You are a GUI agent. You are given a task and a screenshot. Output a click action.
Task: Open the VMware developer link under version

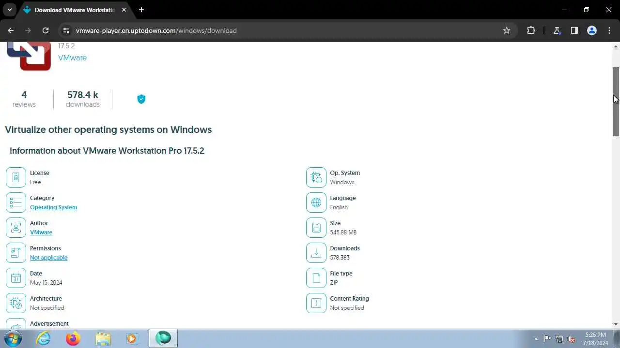click(72, 58)
